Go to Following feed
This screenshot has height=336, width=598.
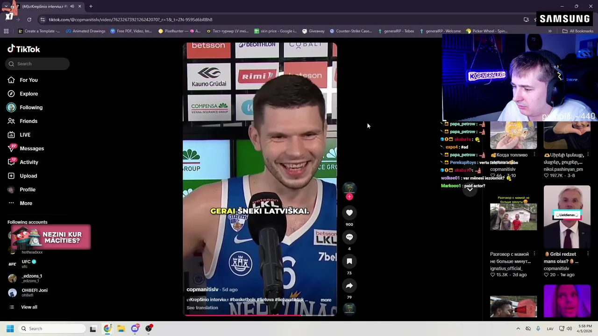pos(31,107)
